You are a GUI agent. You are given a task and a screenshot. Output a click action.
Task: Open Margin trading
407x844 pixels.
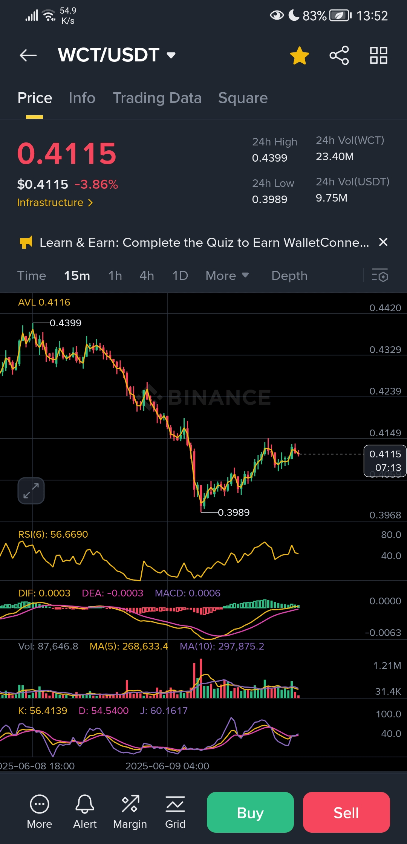[130, 812]
